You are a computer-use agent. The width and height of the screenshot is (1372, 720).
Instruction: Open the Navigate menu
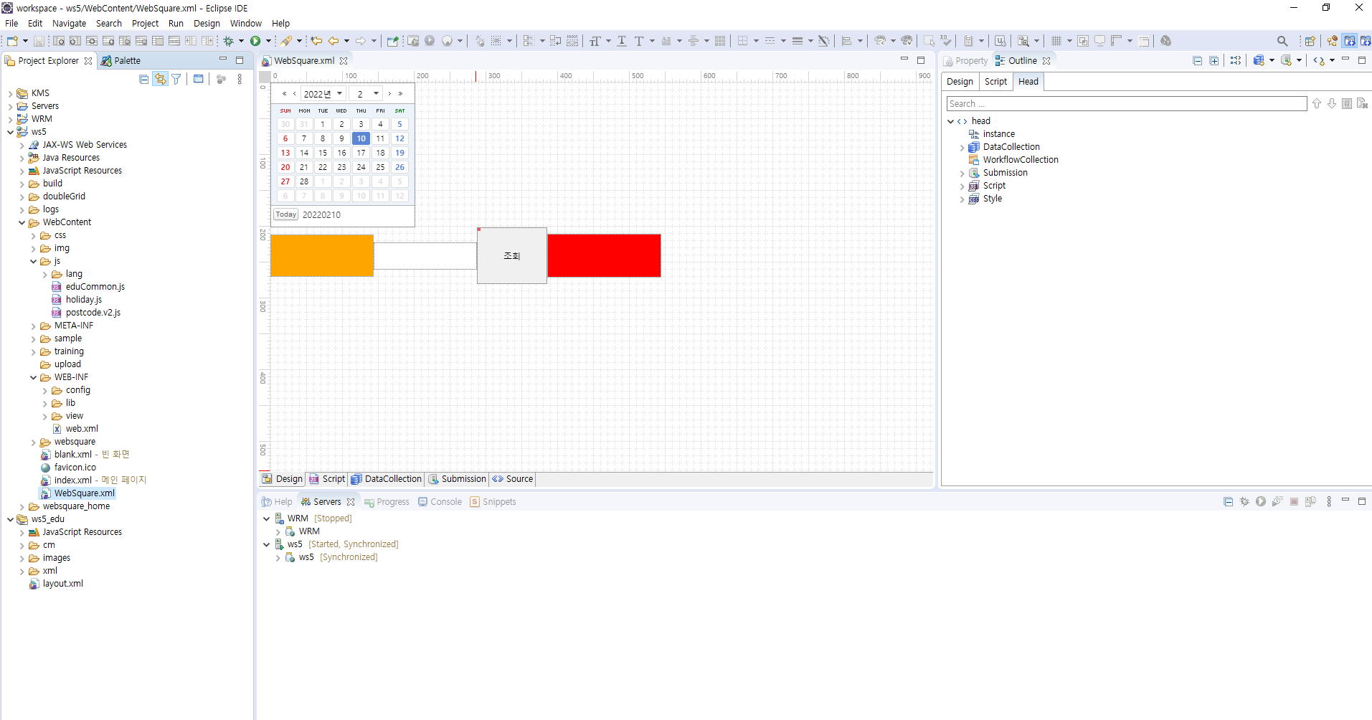tap(69, 23)
